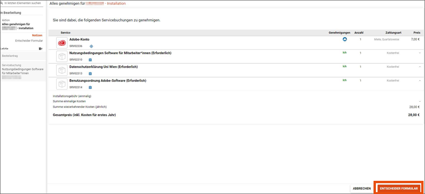Open the Notizen link in the sidebar

37,35
